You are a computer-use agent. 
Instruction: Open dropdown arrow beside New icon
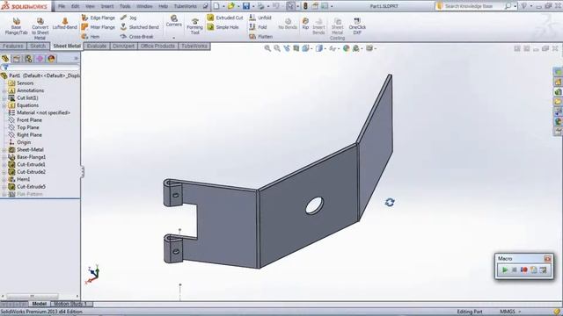(223, 6)
